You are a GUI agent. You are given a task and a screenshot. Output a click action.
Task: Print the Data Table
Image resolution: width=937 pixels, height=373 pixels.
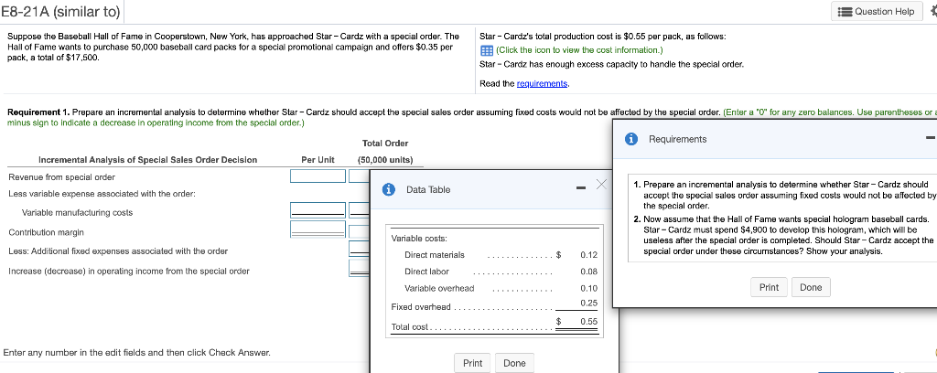coord(473,363)
